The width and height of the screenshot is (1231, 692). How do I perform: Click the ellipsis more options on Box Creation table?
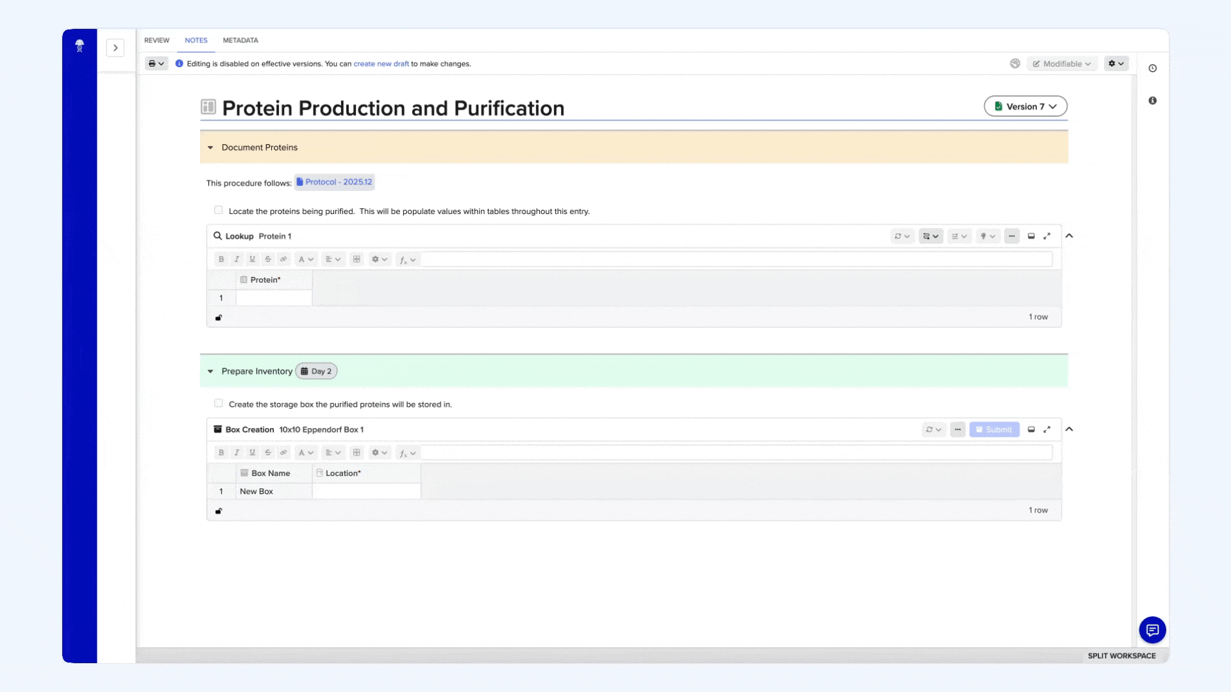[958, 430]
